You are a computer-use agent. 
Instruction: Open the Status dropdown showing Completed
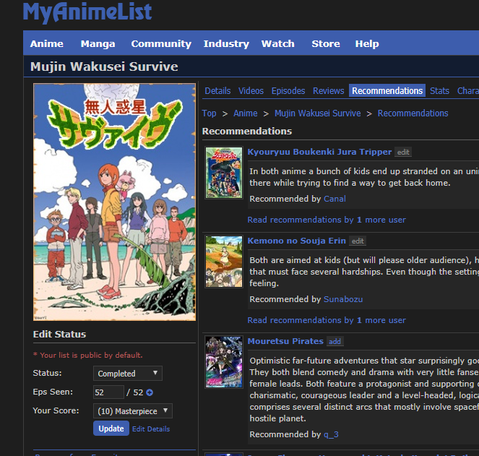tap(128, 374)
